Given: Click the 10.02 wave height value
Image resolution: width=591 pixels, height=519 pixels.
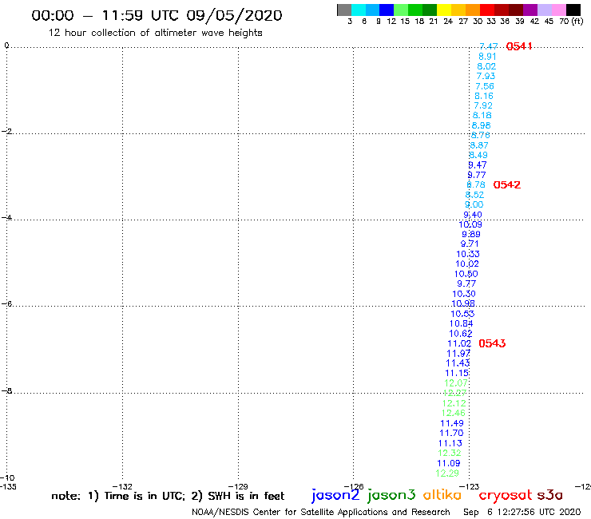Looking at the screenshot, I should click(x=467, y=264).
